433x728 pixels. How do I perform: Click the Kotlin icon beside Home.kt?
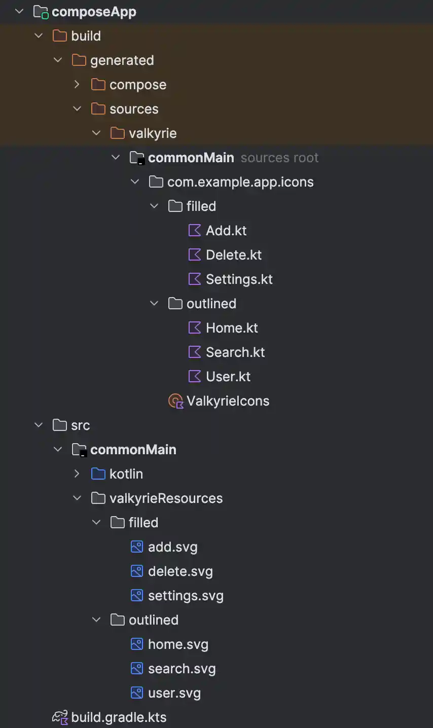click(195, 328)
